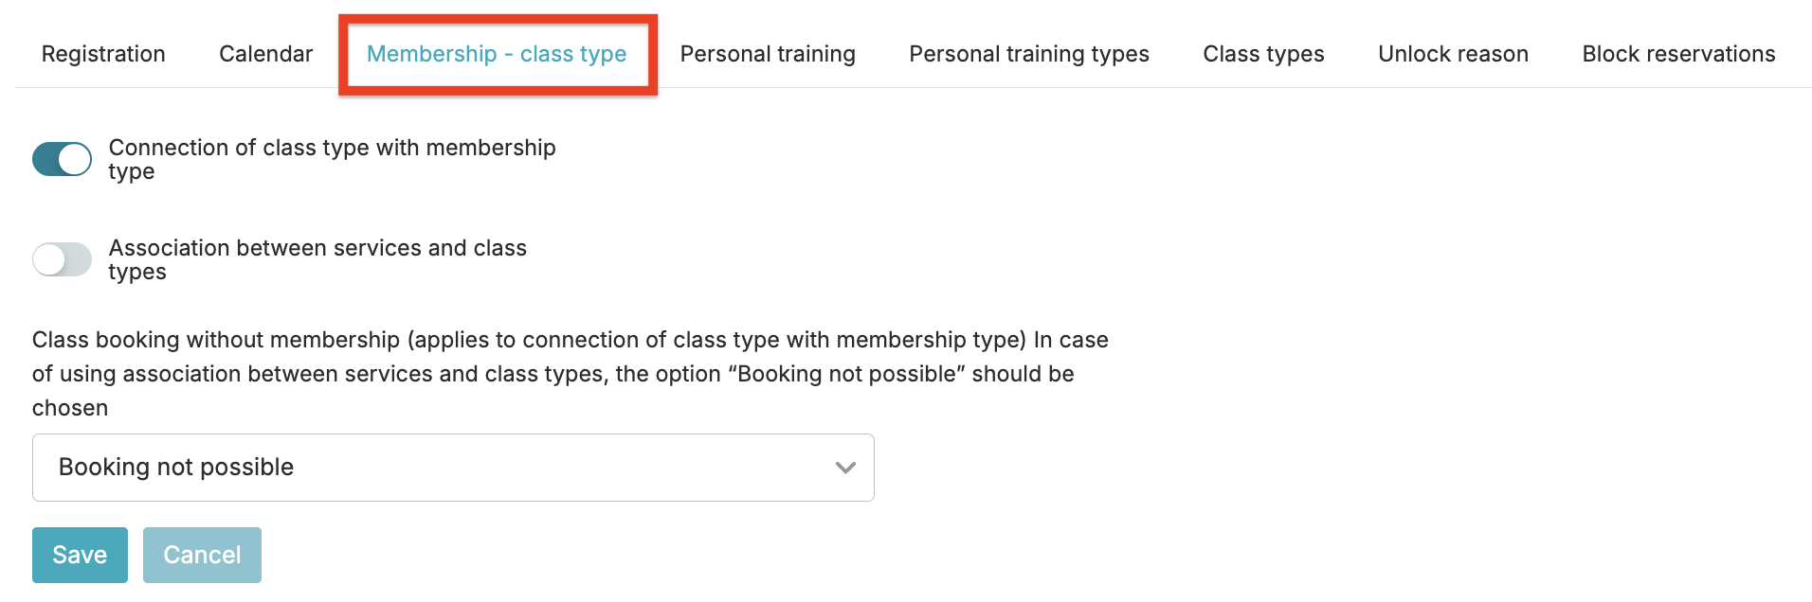Click the 'Booking not possible' selected value
This screenshot has height=602, width=1812.
click(x=176, y=468)
